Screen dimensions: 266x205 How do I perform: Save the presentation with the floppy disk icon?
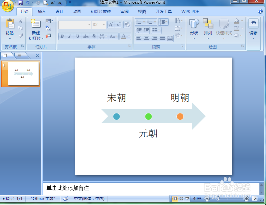point(20,3)
